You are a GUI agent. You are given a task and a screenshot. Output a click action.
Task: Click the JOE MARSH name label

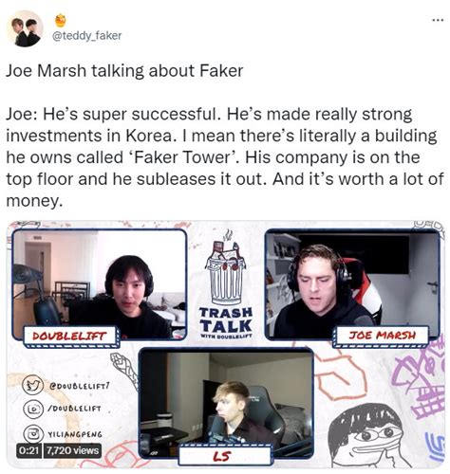coord(383,335)
